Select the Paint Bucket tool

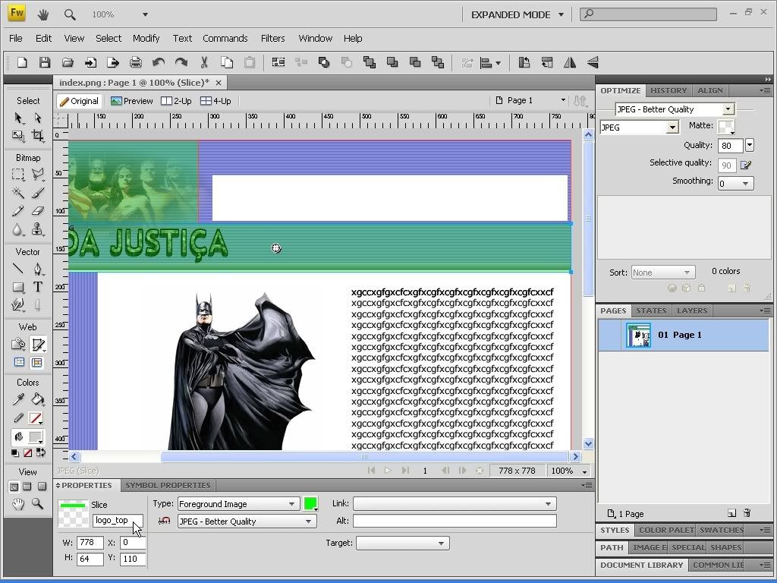coord(38,399)
